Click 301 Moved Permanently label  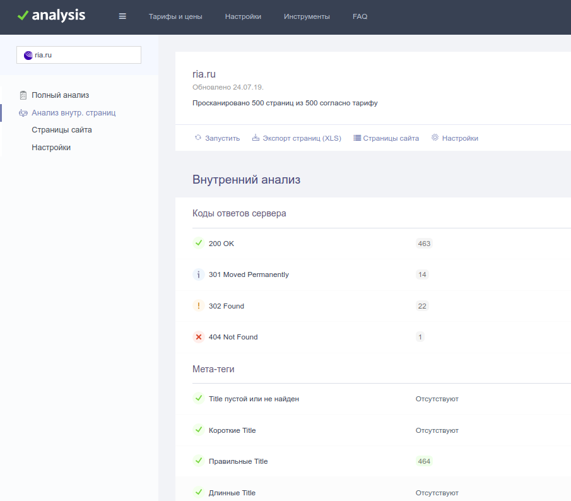click(249, 274)
